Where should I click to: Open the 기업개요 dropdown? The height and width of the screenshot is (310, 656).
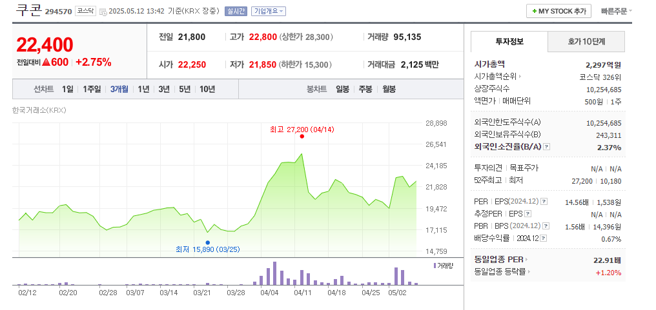(268, 12)
